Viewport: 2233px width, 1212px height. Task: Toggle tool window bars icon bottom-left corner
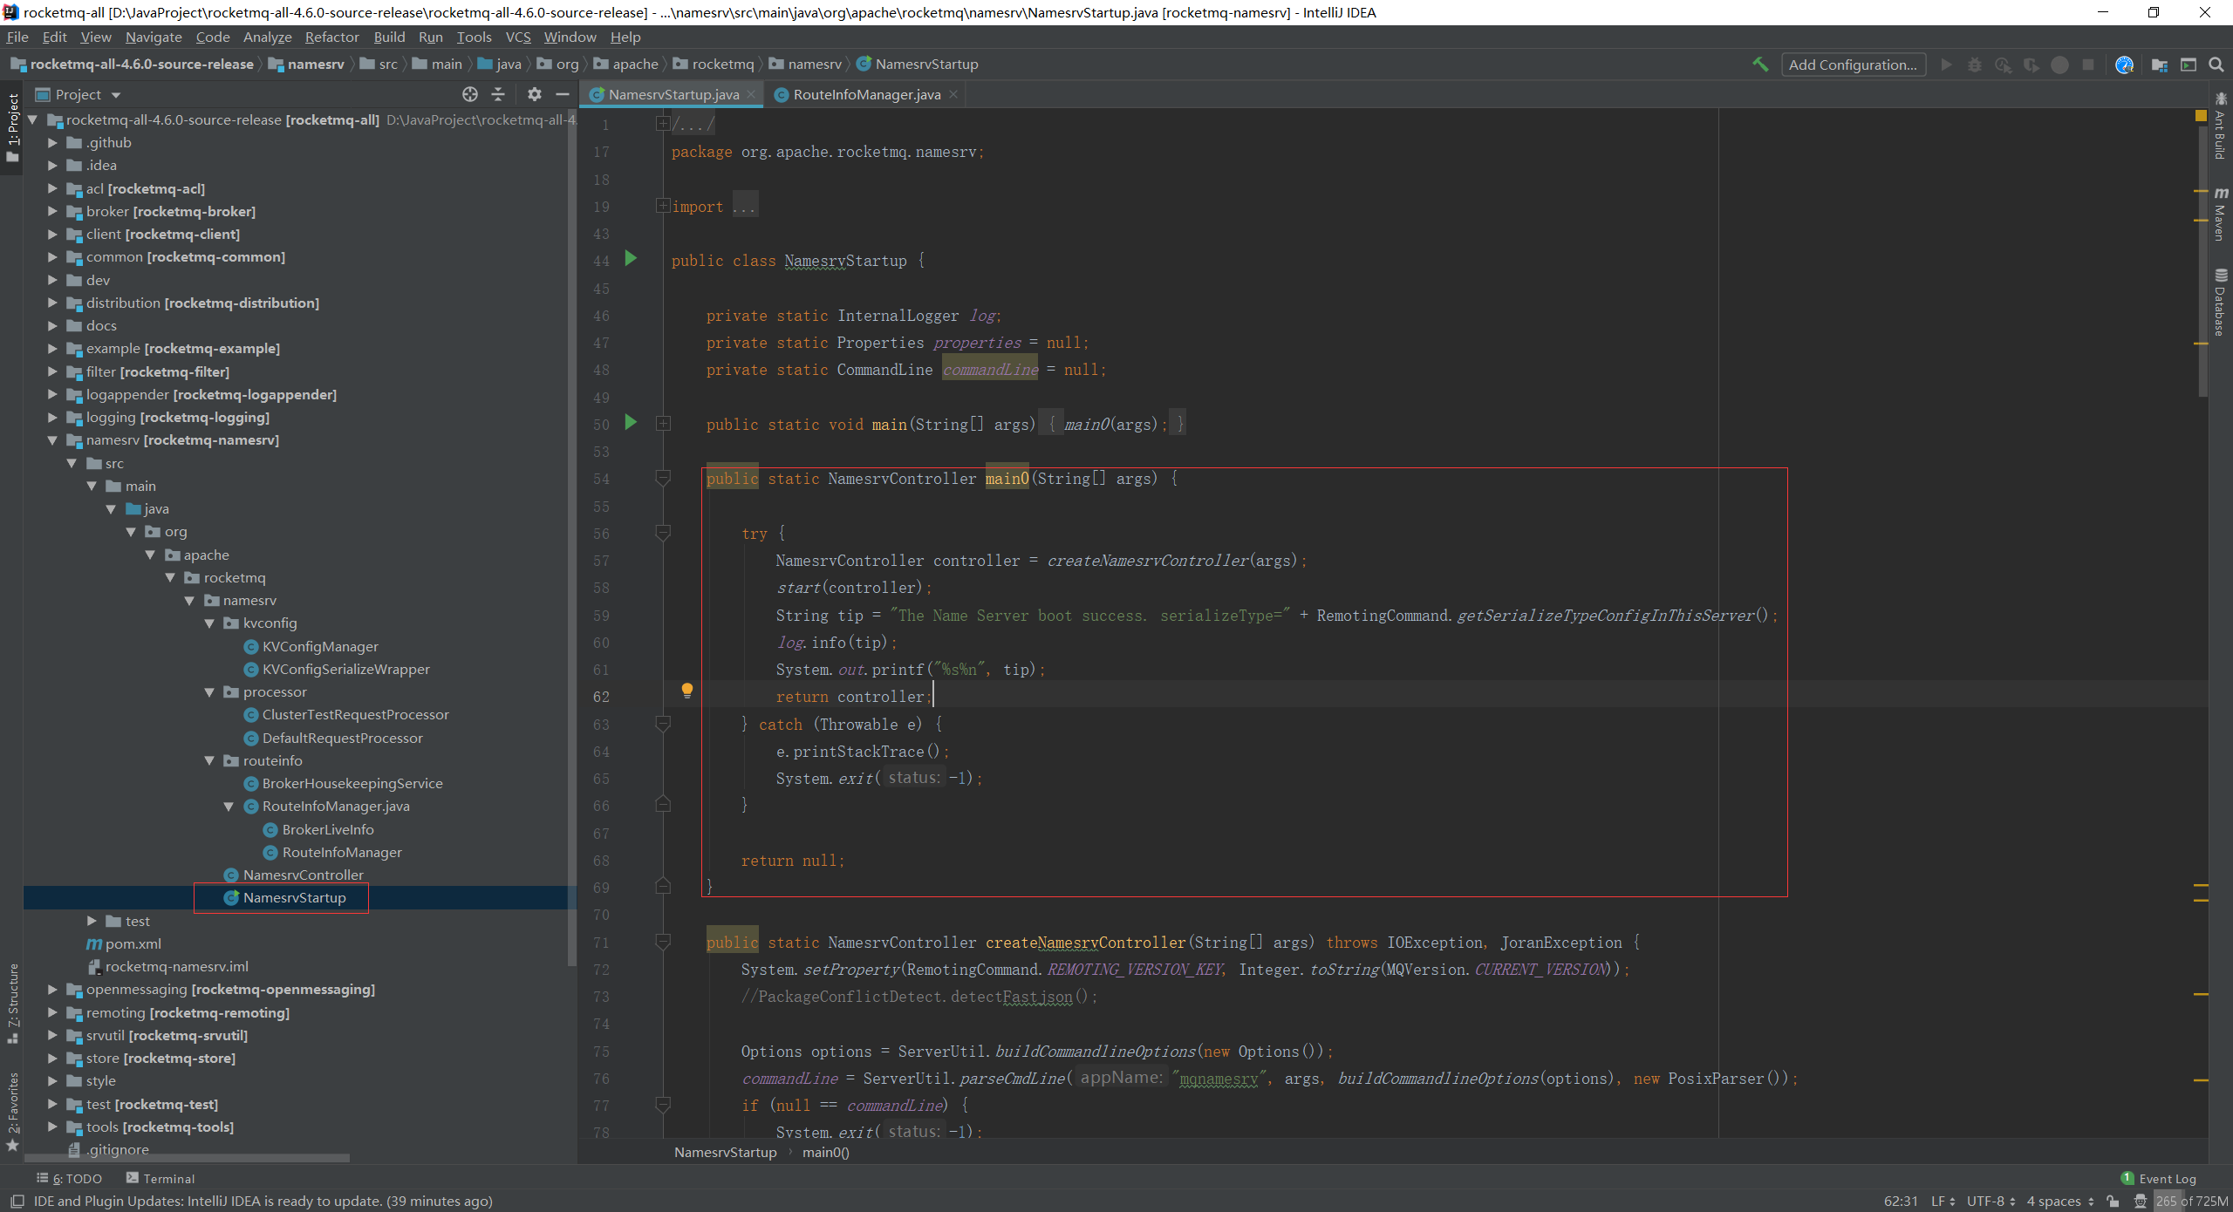[x=17, y=1201]
